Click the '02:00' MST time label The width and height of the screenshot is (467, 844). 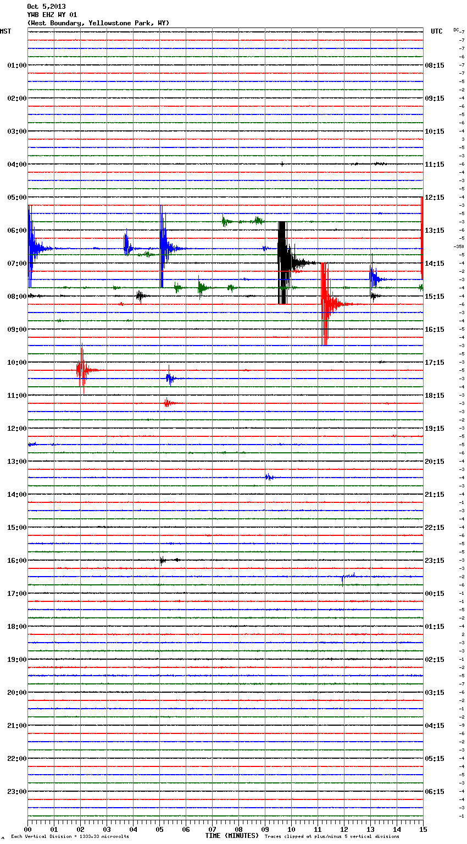coord(17,98)
